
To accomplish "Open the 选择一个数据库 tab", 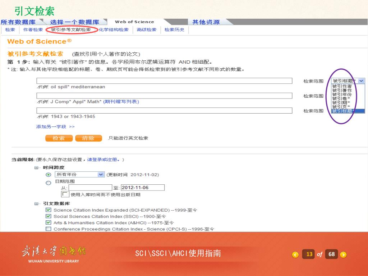I will 75,22.
